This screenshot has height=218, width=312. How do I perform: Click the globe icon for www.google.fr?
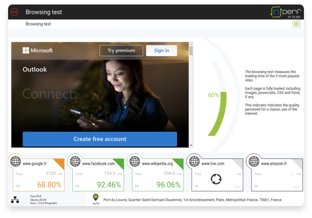pos(16,161)
